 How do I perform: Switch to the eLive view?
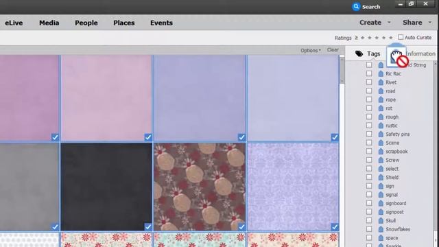pyautogui.click(x=14, y=23)
